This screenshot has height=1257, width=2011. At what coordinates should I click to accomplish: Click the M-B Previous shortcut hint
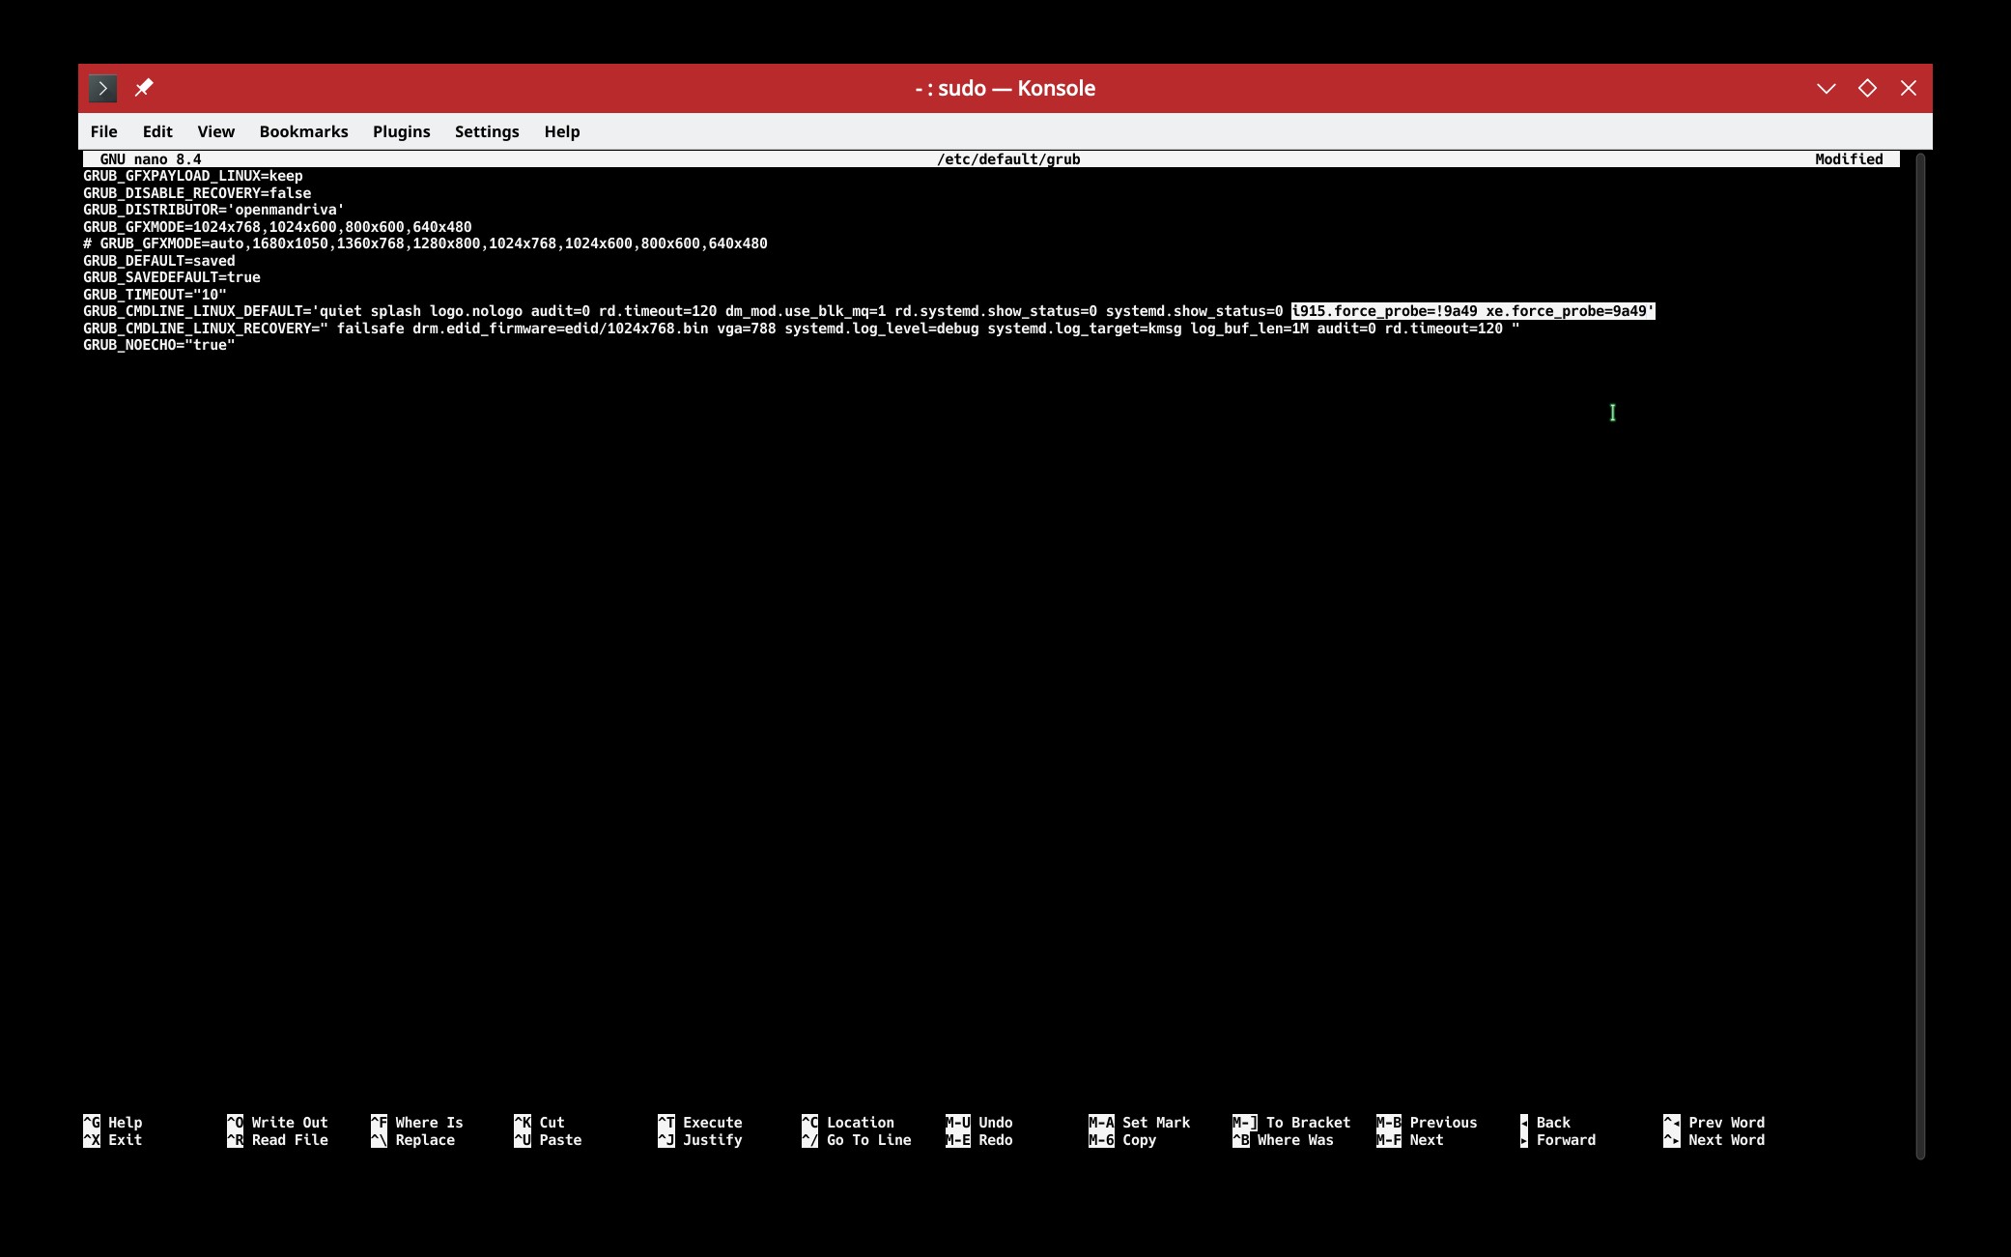point(1427,1123)
